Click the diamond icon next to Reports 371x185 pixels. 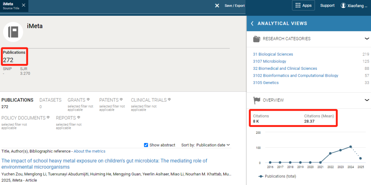(x=79, y=117)
